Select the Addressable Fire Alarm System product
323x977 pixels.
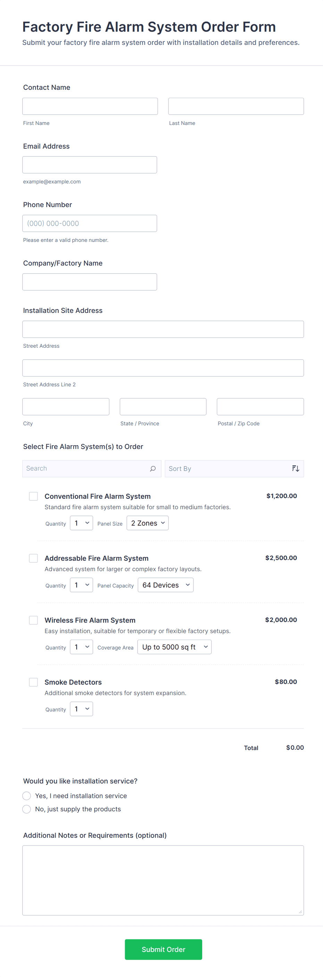coord(33,558)
